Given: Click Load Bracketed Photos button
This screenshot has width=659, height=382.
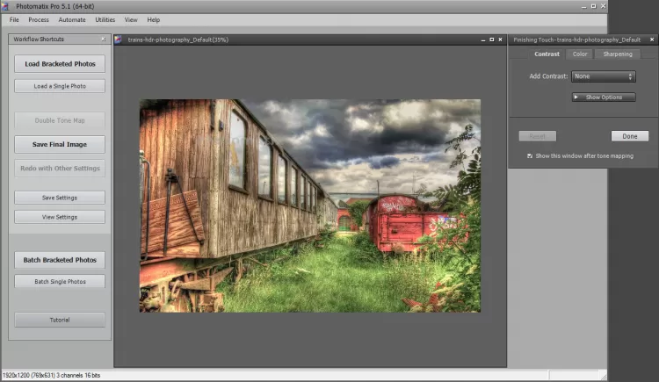Looking at the screenshot, I should (x=60, y=64).
